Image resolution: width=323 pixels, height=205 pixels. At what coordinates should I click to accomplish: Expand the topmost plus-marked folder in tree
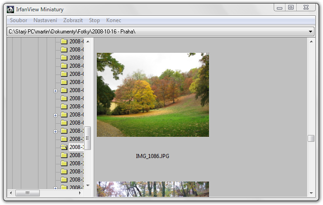pyautogui.click(x=55, y=91)
